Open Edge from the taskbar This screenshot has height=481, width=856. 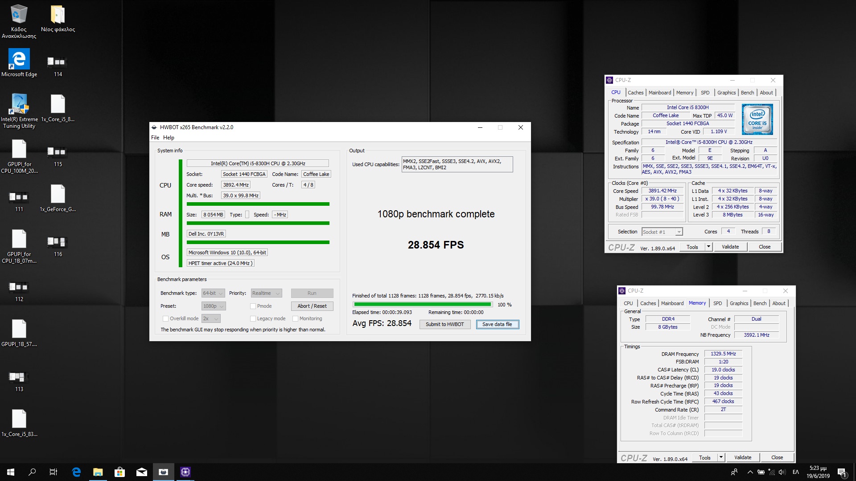[x=76, y=472]
